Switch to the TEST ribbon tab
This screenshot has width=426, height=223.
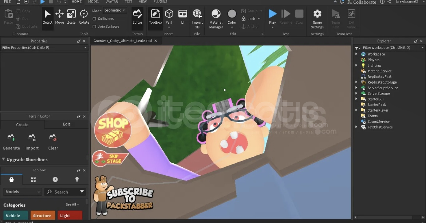[x=129, y=1]
